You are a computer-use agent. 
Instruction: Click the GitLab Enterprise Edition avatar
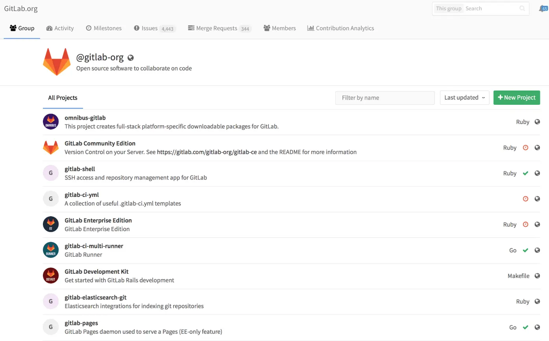click(51, 224)
